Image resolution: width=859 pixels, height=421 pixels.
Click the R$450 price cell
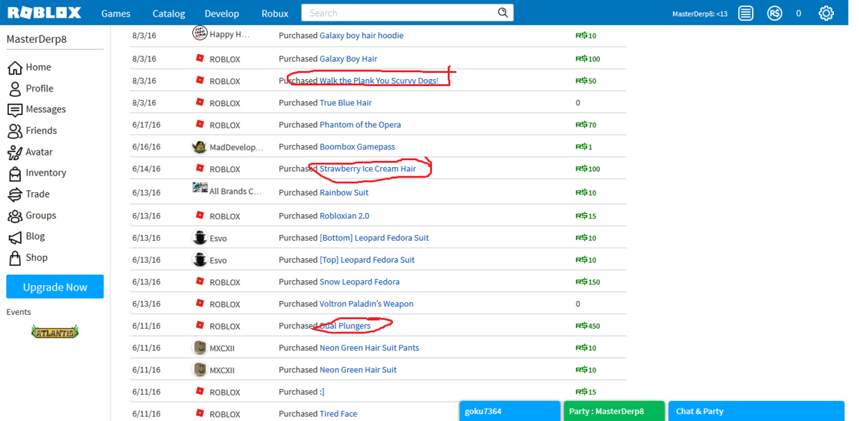(587, 326)
